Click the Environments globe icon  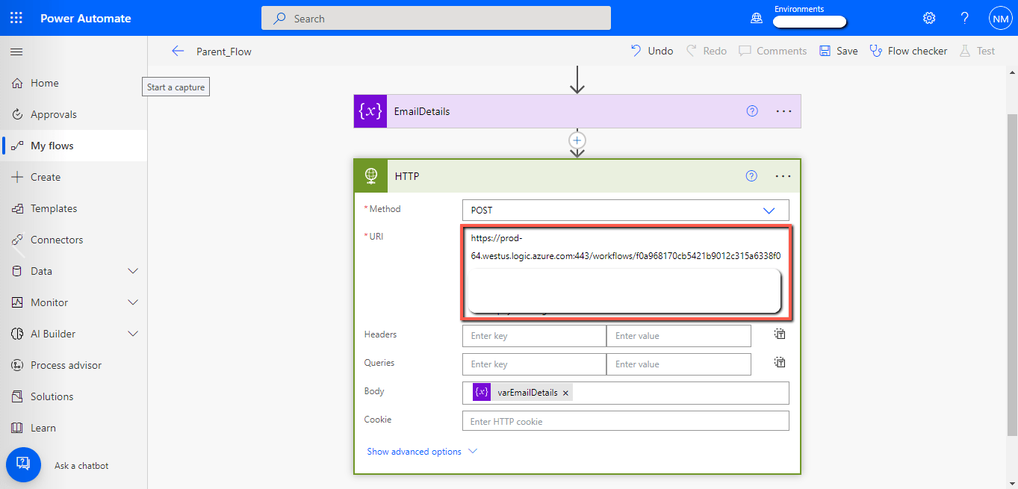756,18
